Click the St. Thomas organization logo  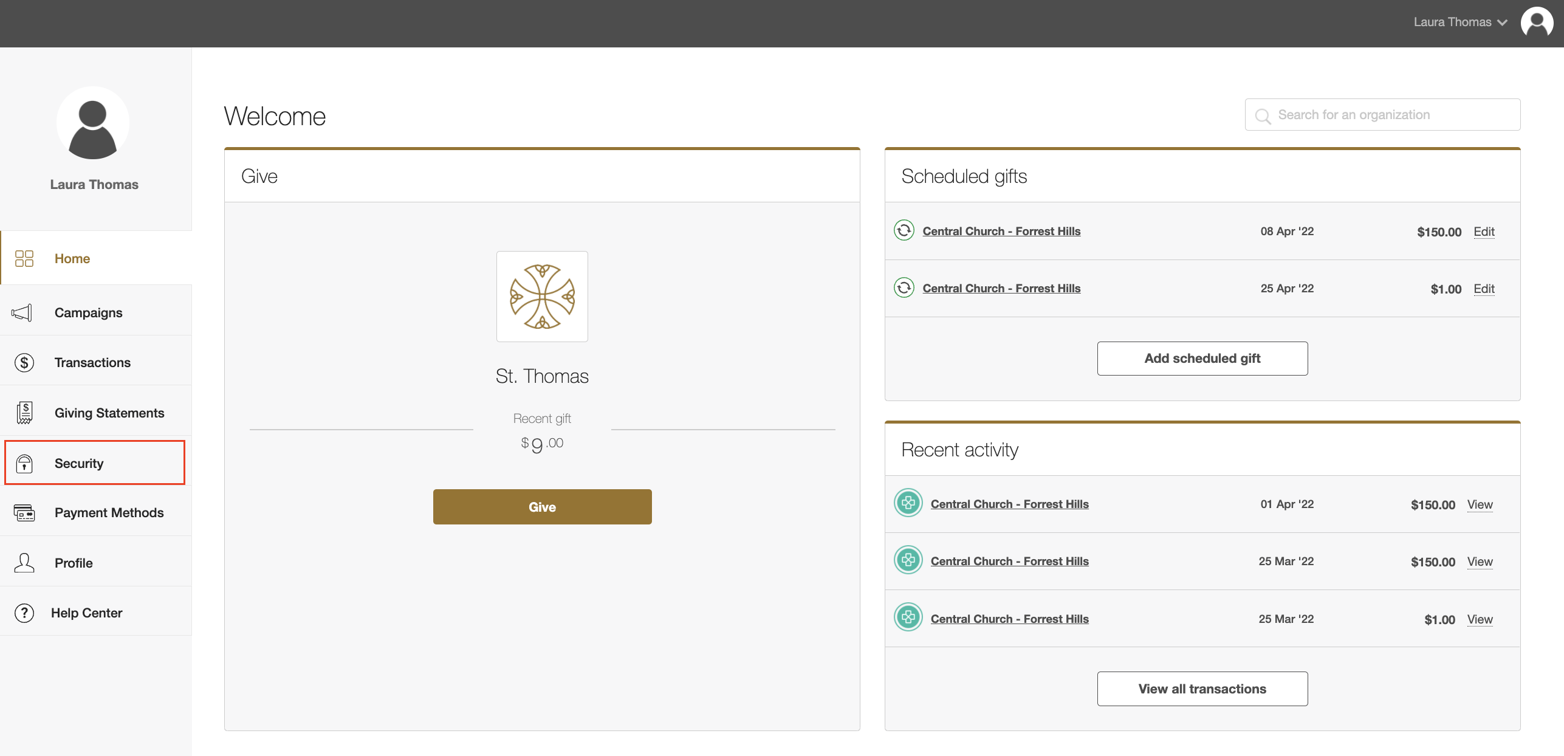(541, 296)
